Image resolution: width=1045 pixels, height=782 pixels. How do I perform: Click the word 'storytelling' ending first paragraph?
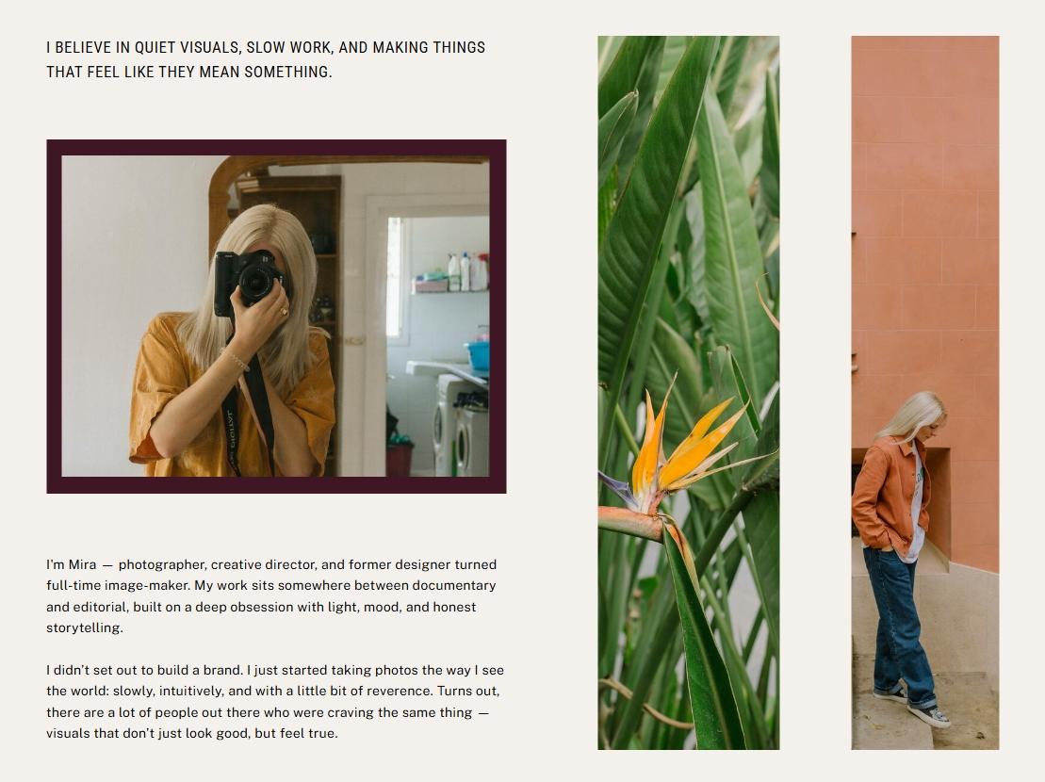(x=85, y=628)
